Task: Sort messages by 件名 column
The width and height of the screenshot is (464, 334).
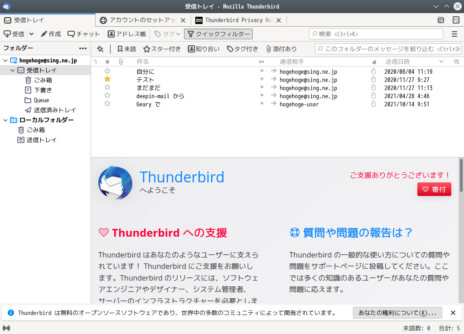Action: pyautogui.click(x=143, y=62)
